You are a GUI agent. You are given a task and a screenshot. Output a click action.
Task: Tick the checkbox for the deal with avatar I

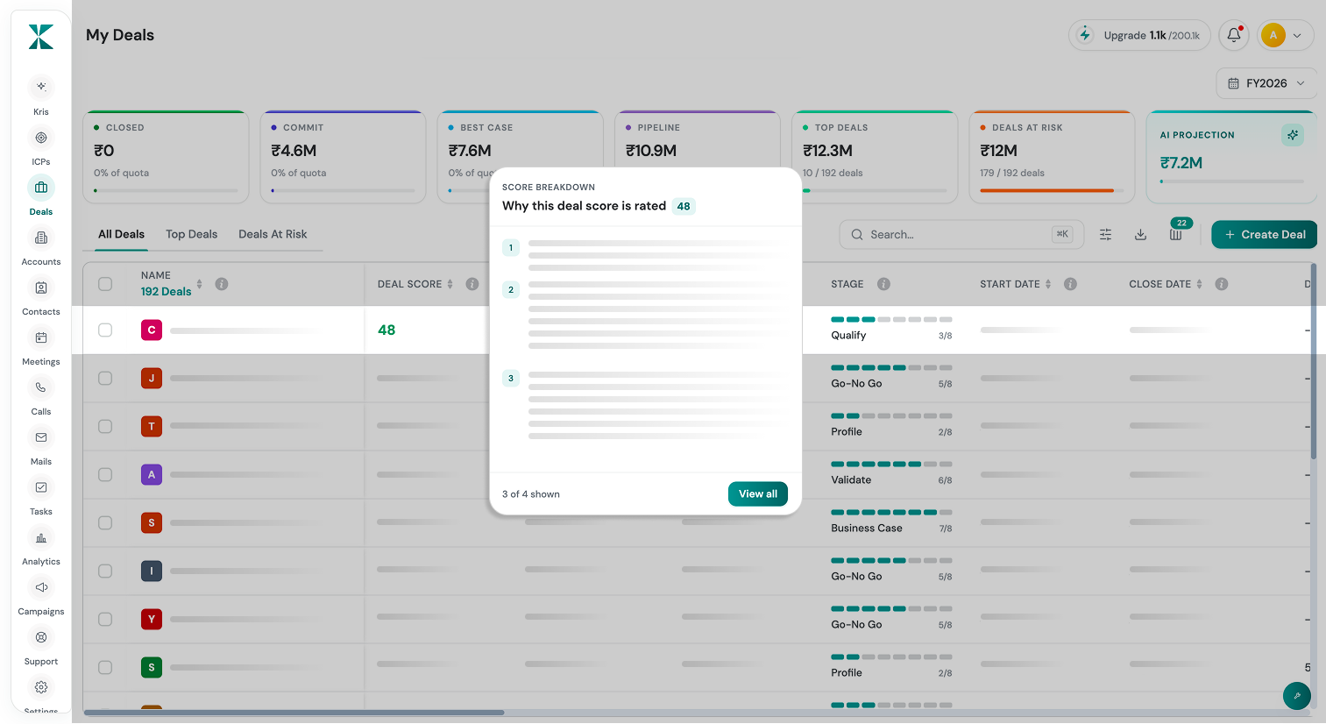coord(105,571)
